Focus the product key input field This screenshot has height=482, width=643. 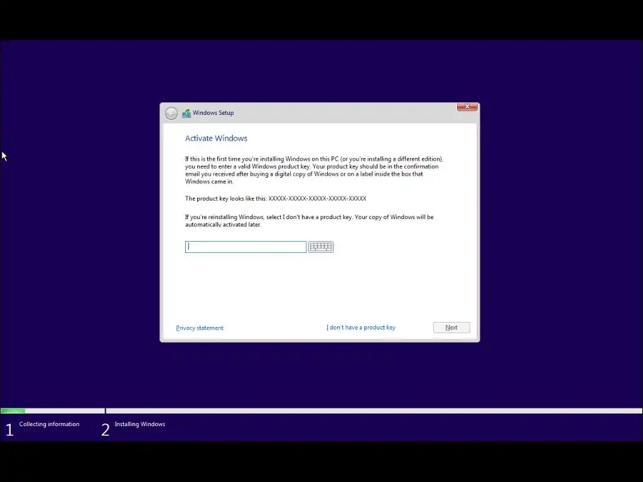[246, 247]
